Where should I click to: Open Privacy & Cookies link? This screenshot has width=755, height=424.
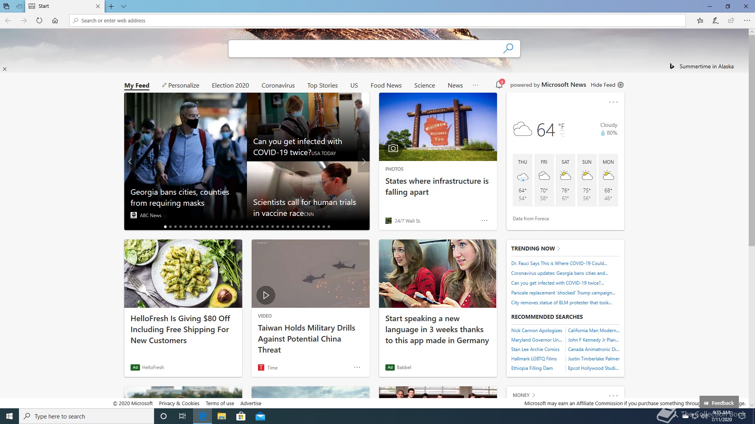click(179, 403)
